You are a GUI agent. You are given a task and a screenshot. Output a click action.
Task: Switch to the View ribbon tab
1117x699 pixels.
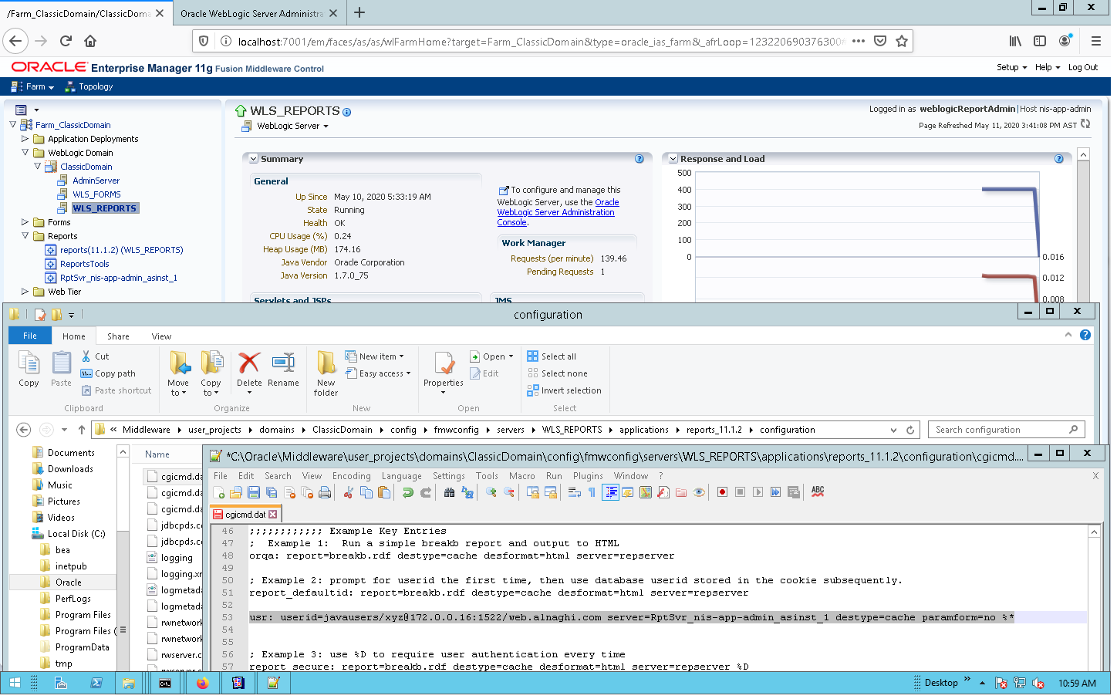pos(161,336)
